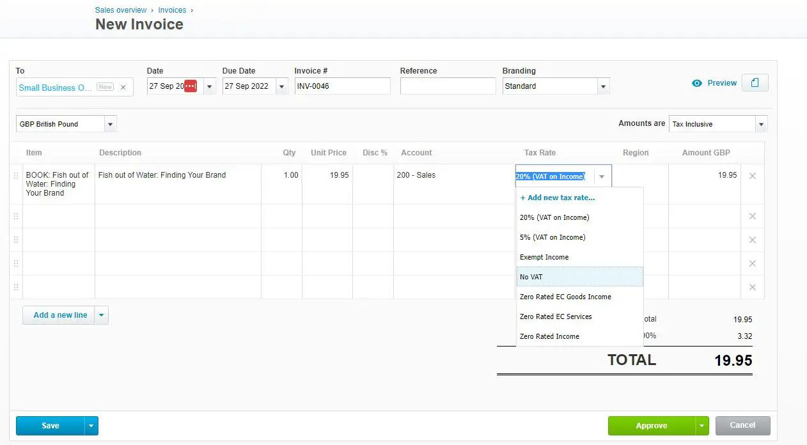Open the Due Date dropdown arrow
Image resolution: width=807 pixels, height=445 pixels.
click(281, 86)
